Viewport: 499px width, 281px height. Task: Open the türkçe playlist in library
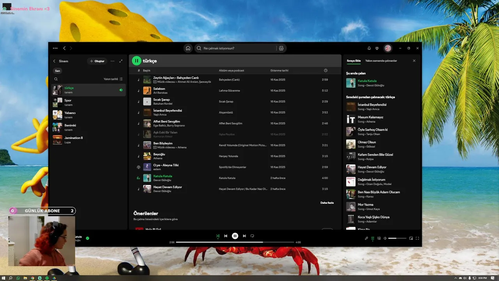(x=88, y=90)
